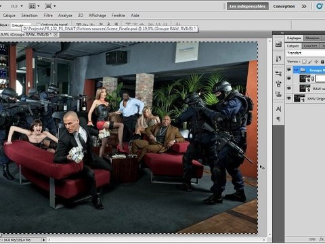Open the Brush Presets panel icon
Image resolution: width=325 pixels, height=244 pixels.
tap(278, 73)
